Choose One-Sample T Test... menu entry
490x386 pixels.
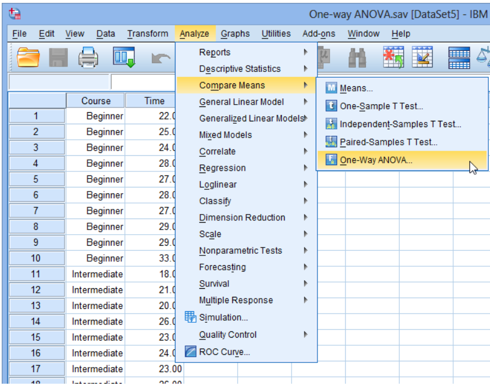click(x=402, y=106)
